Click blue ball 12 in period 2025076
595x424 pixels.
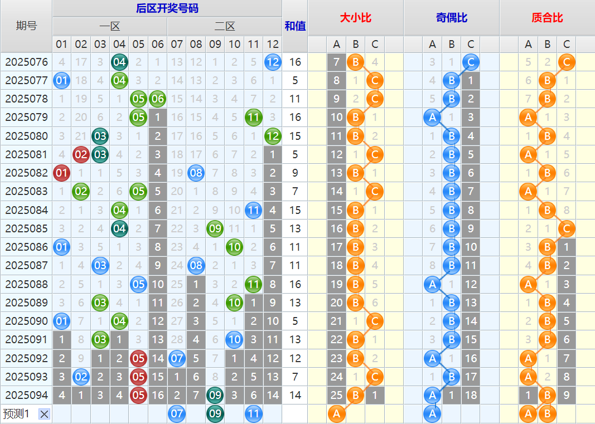coord(273,62)
